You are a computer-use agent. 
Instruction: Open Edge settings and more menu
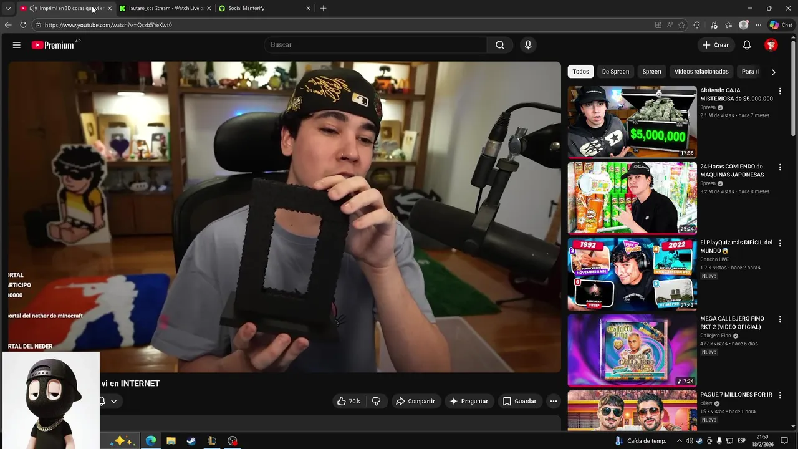coord(758,25)
